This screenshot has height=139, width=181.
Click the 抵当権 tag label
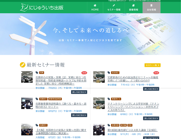(123, 125)
